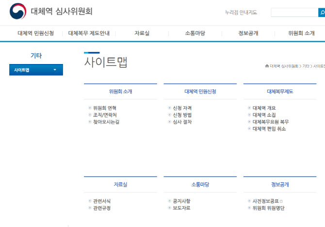The height and width of the screenshot is (227, 325).
Task: Click 소통마당 sitemap heading
Action: (x=200, y=184)
